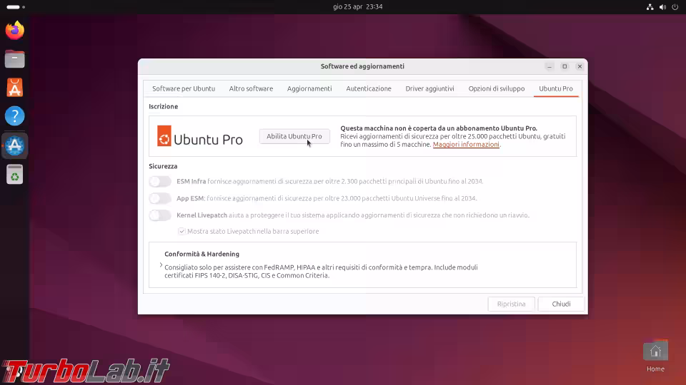Screen dimensions: 686x385
Task: Follow the Maggiori informazioni link
Action: (x=466, y=145)
